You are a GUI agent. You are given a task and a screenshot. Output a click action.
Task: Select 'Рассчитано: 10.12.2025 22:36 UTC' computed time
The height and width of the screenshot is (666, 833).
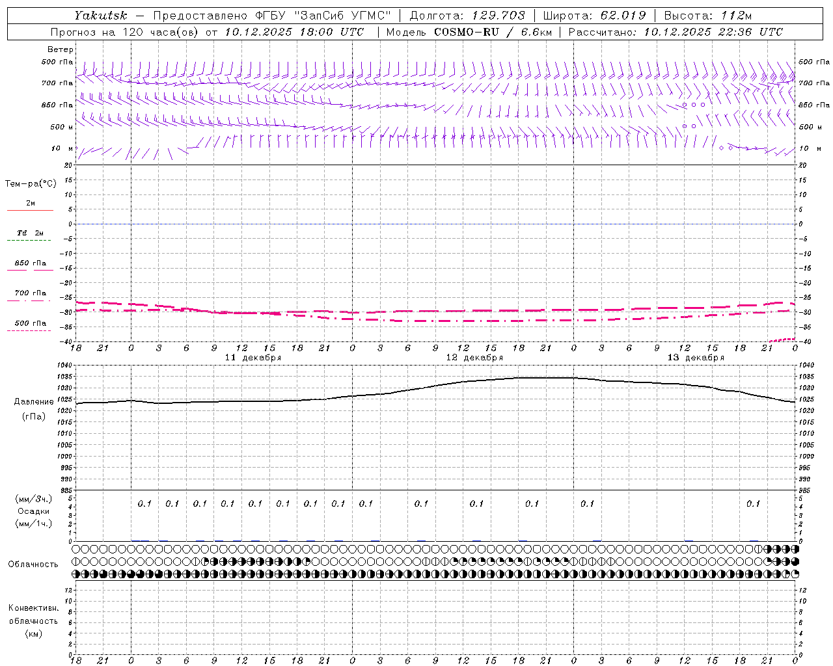tap(676, 32)
